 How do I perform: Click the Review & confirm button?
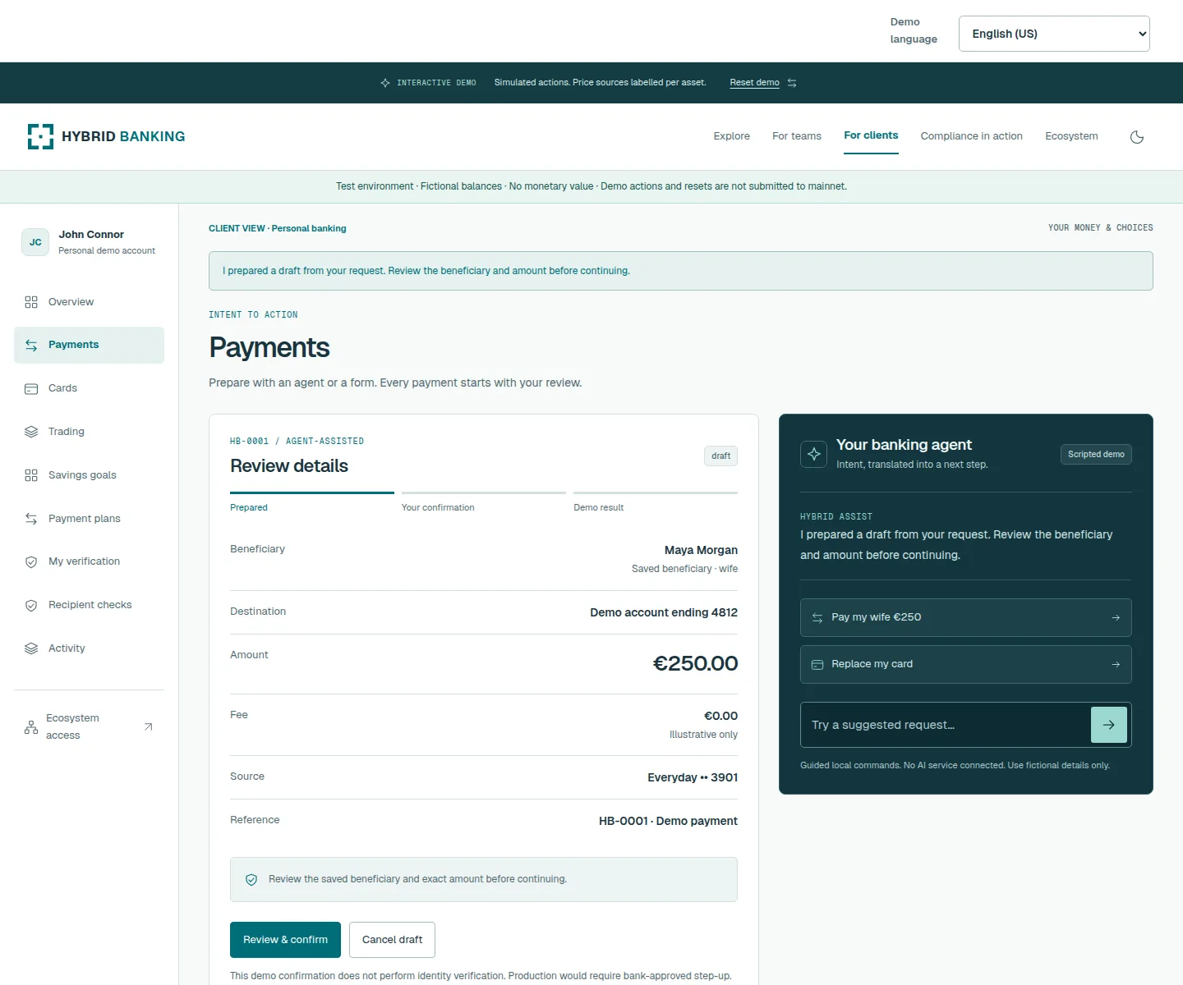point(285,940)
